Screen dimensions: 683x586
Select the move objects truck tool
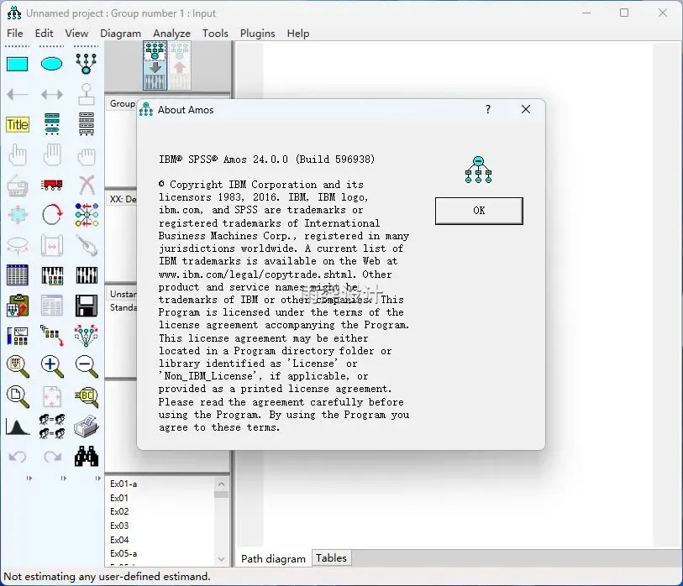pyautogui.click(x=51, y=185)
